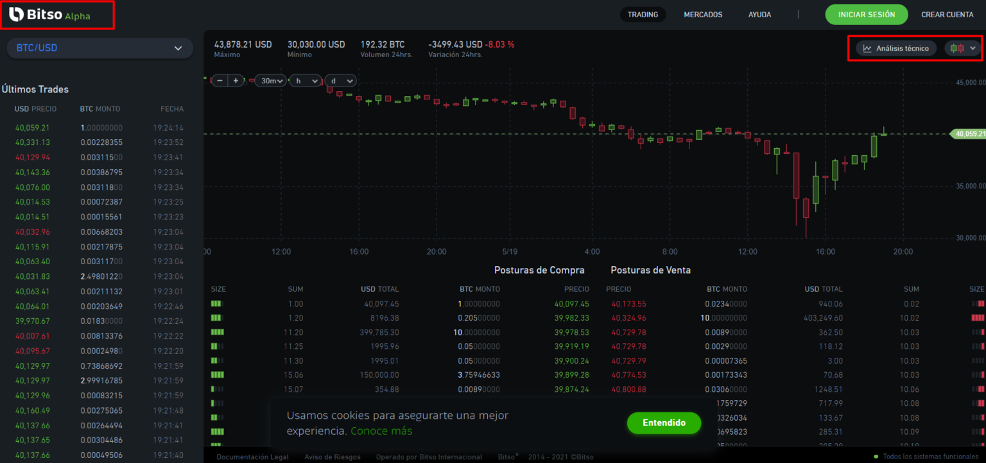Click the Posturas de Compra heading
Viewport: 986px width, 463px height.
(539, 270)
